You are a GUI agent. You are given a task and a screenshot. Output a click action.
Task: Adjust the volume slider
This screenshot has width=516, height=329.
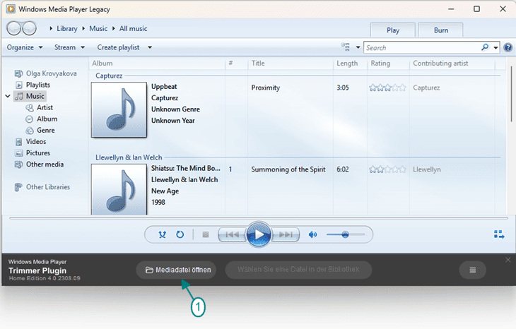point(346,234)
